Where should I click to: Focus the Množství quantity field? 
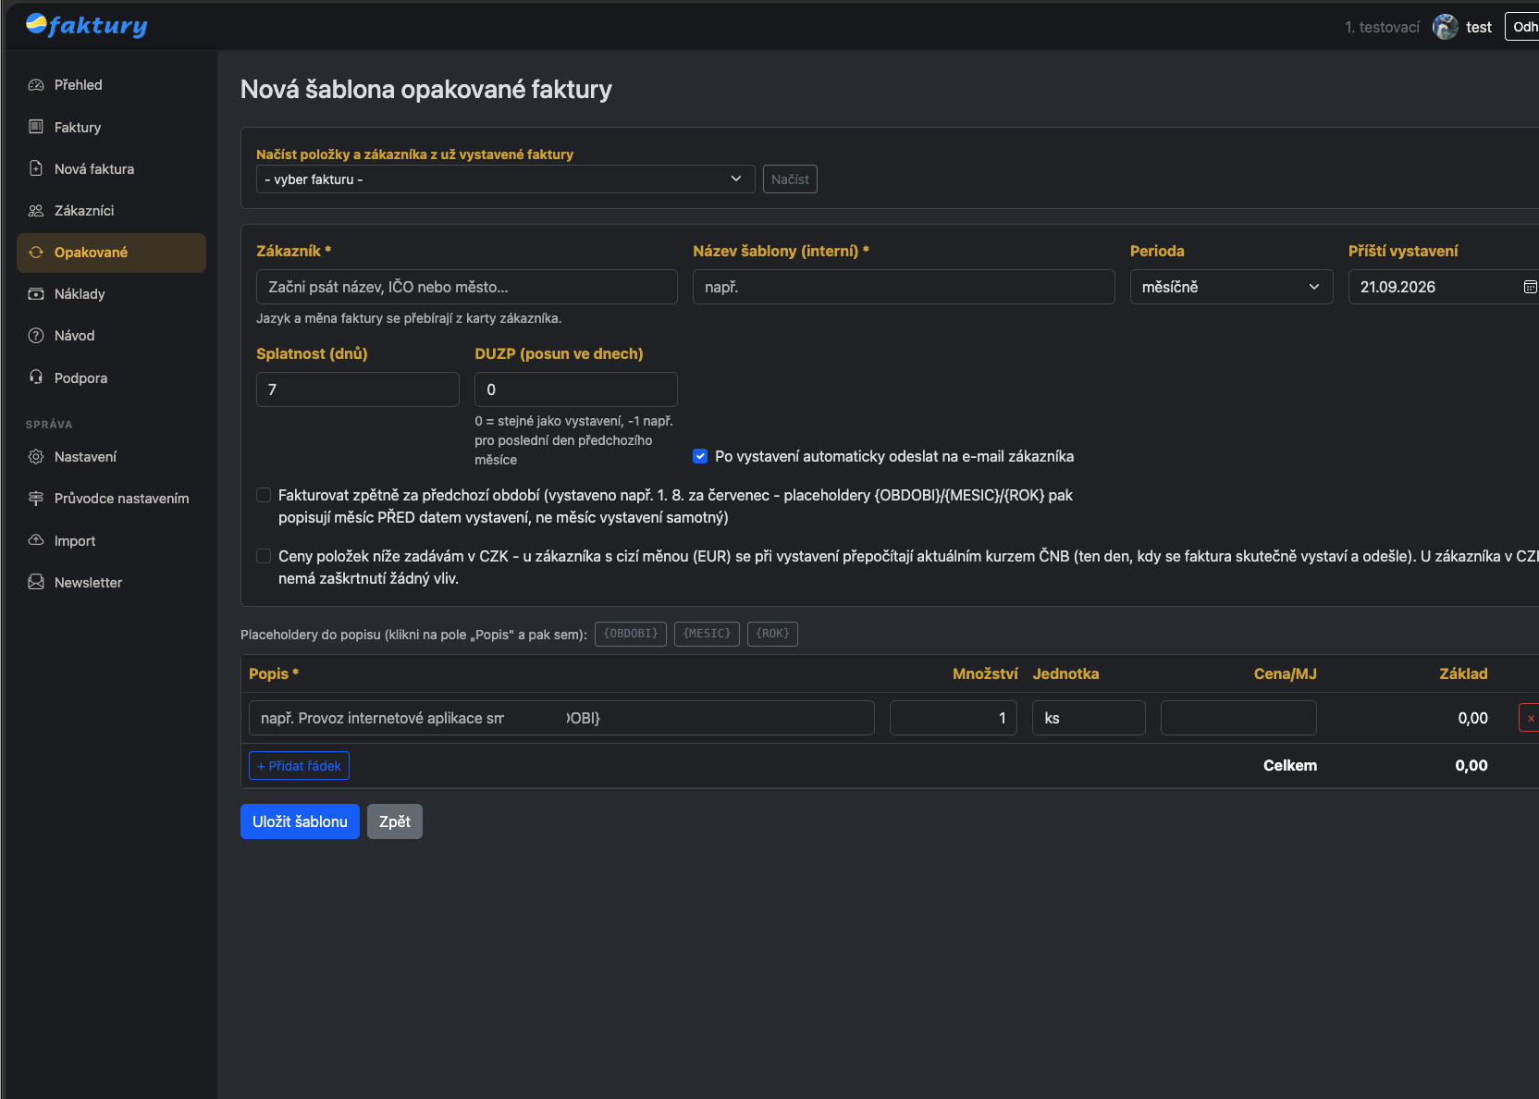954,718
